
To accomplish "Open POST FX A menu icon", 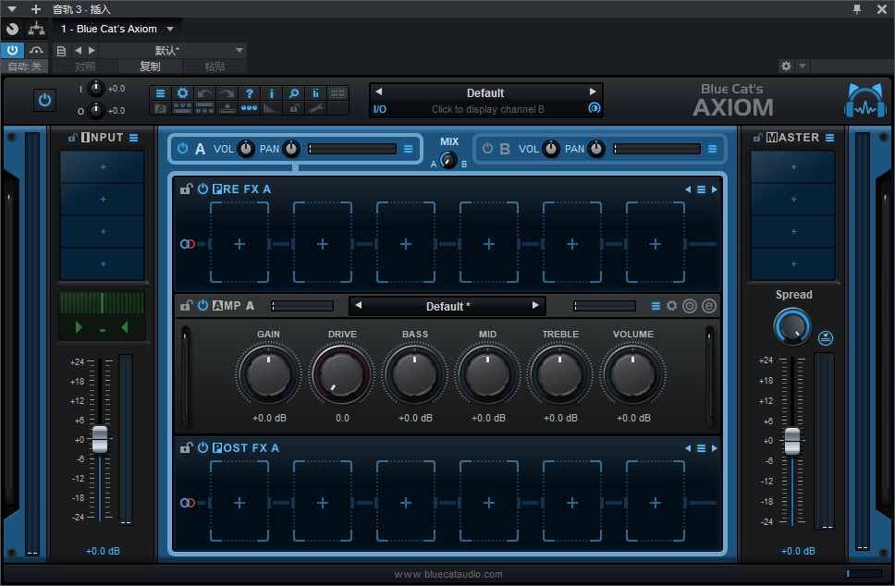I will (x=701, y=448).
